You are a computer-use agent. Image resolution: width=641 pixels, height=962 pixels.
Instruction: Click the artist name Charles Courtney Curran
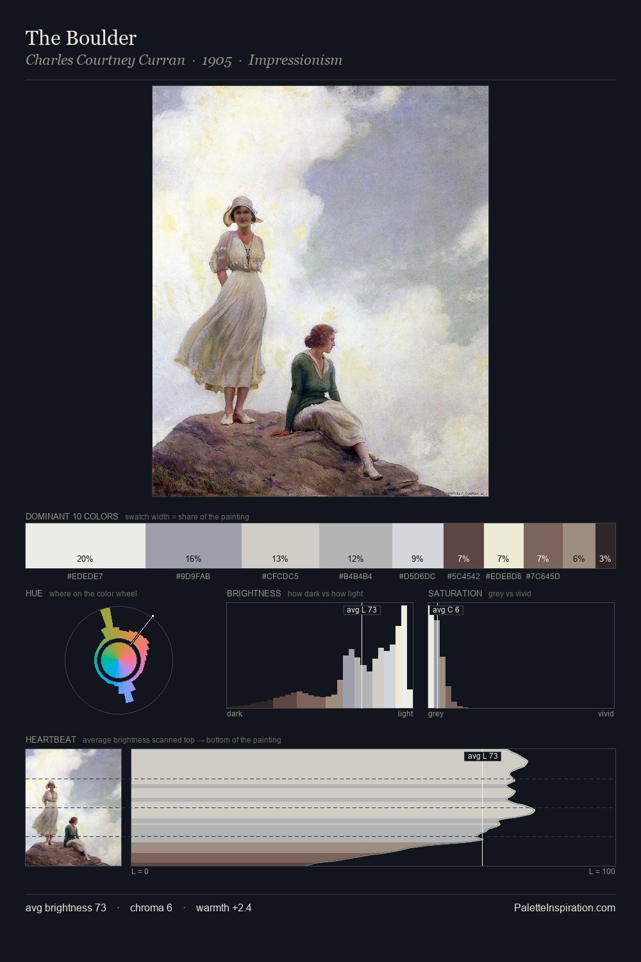point(105,60)
